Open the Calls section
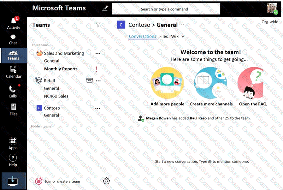This screenshot has width=283, height=190. (x=13, y=92)
